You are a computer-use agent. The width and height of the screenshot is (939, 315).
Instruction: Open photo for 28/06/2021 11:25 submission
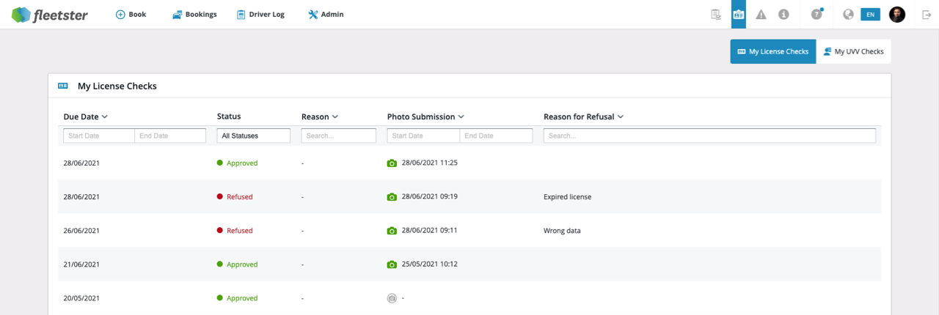[x=392, y=163]
